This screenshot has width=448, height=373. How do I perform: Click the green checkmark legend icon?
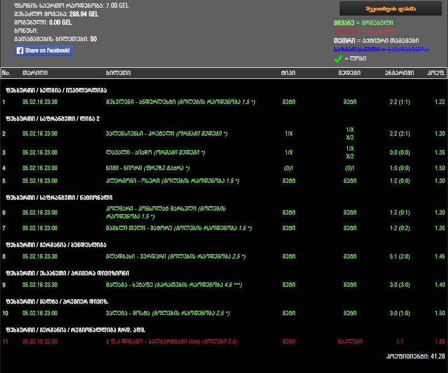click(337, 58)
